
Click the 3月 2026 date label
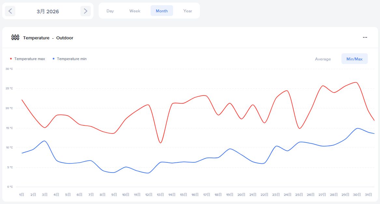click(x=48, y=11)
